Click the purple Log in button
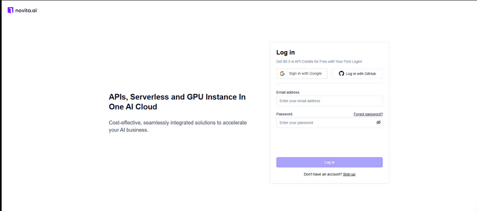 click(329, 162)
